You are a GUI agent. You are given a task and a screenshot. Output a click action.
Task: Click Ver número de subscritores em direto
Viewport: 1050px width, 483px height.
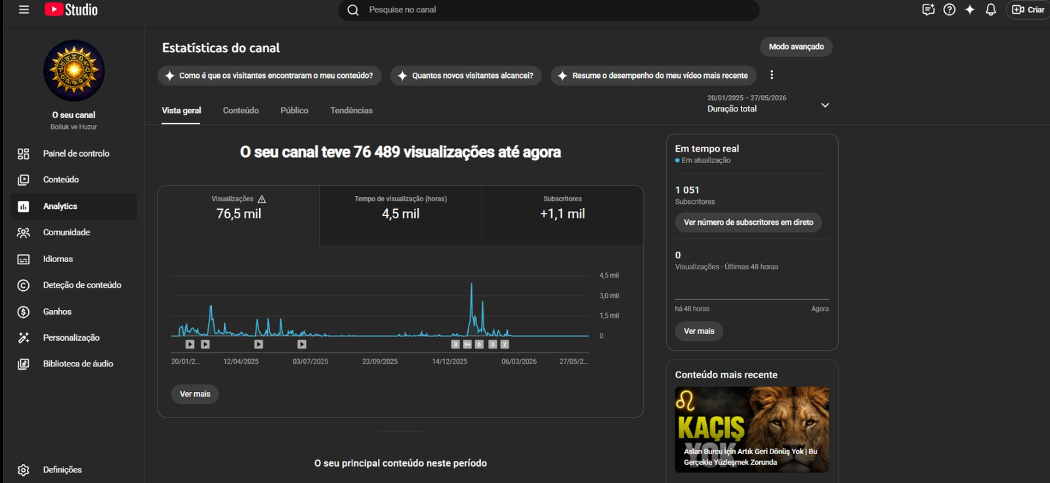[x=748, y=222]
